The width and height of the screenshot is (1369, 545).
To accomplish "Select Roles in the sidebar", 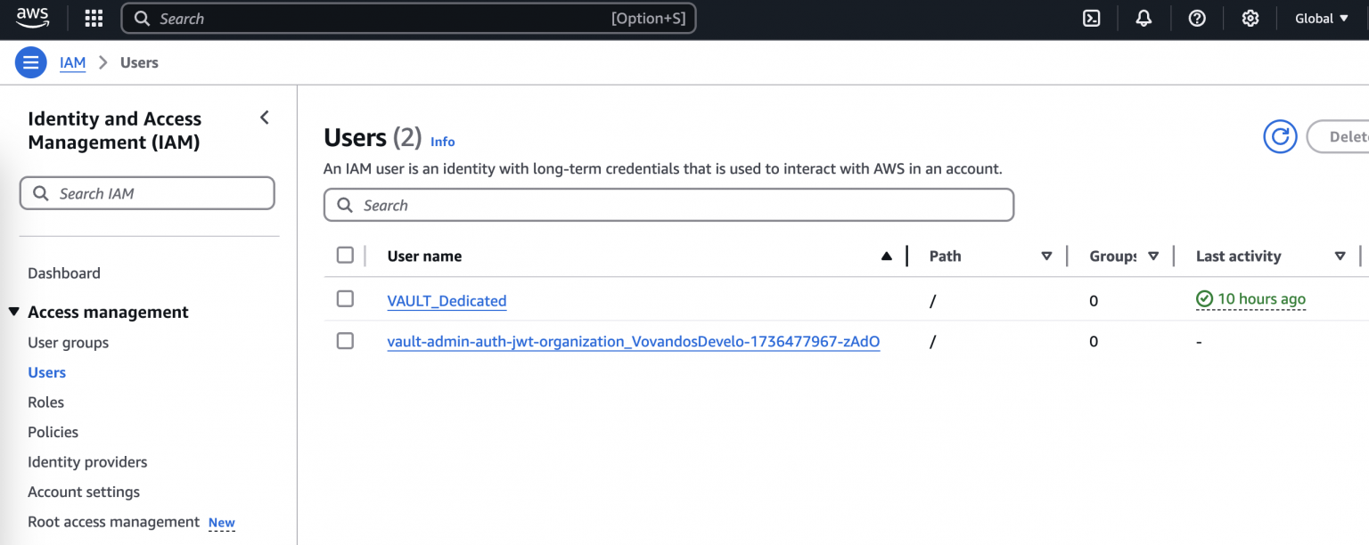I will click(45, 402).
